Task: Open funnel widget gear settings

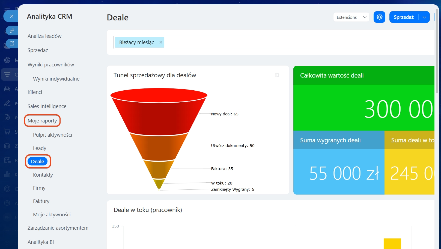Action: click(277, 75)
